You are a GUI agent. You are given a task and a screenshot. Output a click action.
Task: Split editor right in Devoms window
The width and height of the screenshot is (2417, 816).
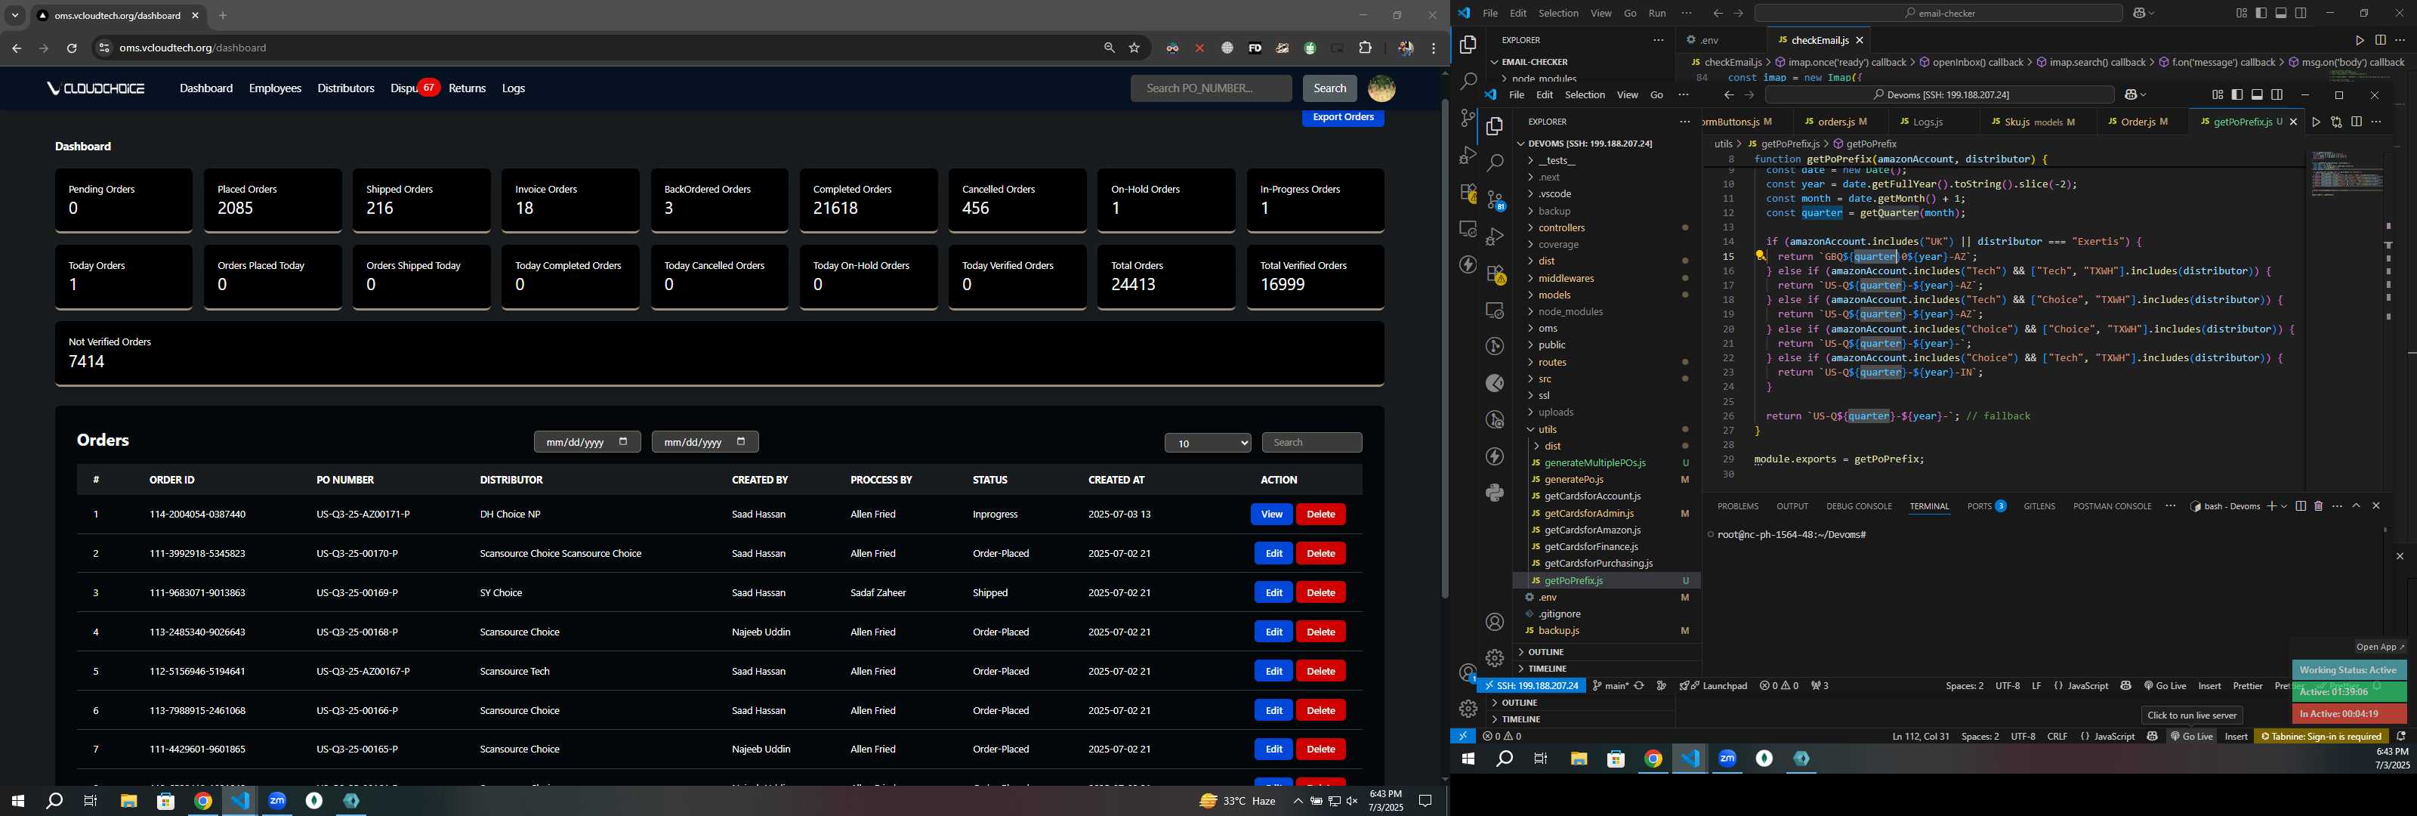point(2357,122)
